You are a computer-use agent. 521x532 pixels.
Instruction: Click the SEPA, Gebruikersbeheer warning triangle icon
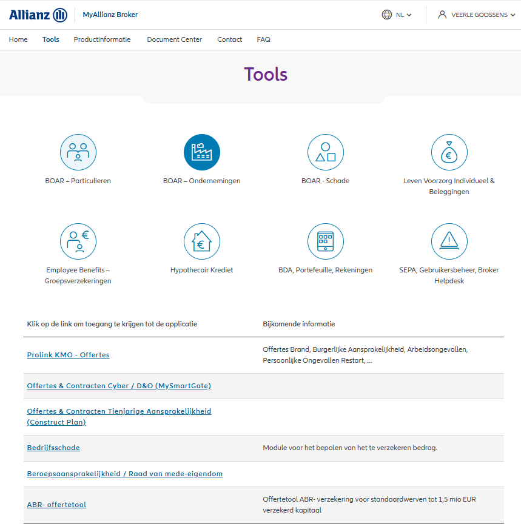pyautogui.click(x=449, y=241)
